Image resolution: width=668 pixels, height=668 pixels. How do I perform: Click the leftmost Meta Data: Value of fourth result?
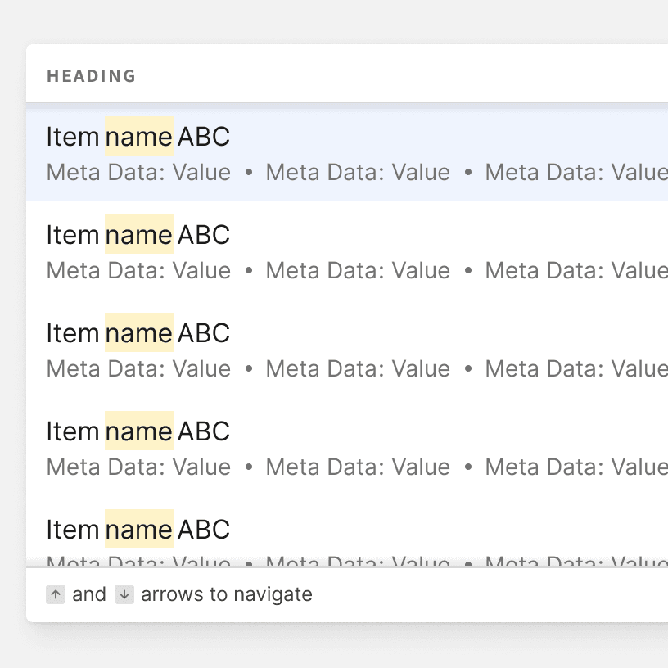tap(138, 467)
